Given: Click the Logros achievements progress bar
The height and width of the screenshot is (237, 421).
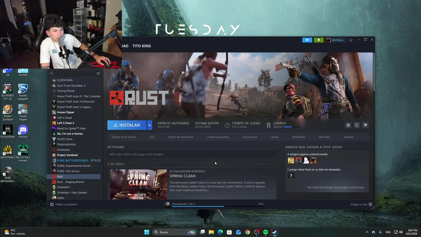Looking at the screenshot, I should [x=292, y=127].
